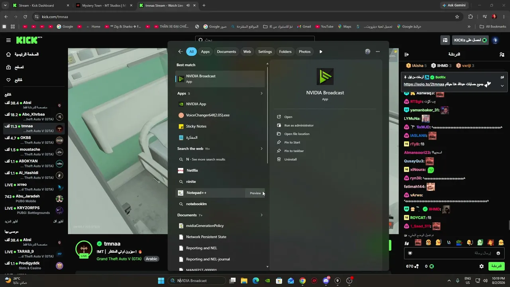Viewport: 510px width, 287px height.
Task: Select Documents search filter tab
Action: (x=226, y=51)
